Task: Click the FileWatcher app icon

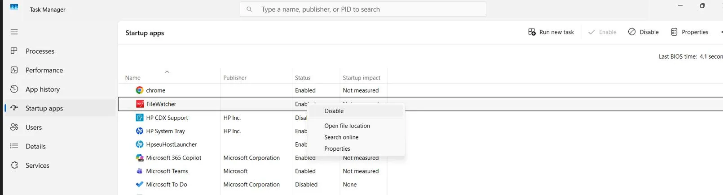Action: [x=140, y=104]
